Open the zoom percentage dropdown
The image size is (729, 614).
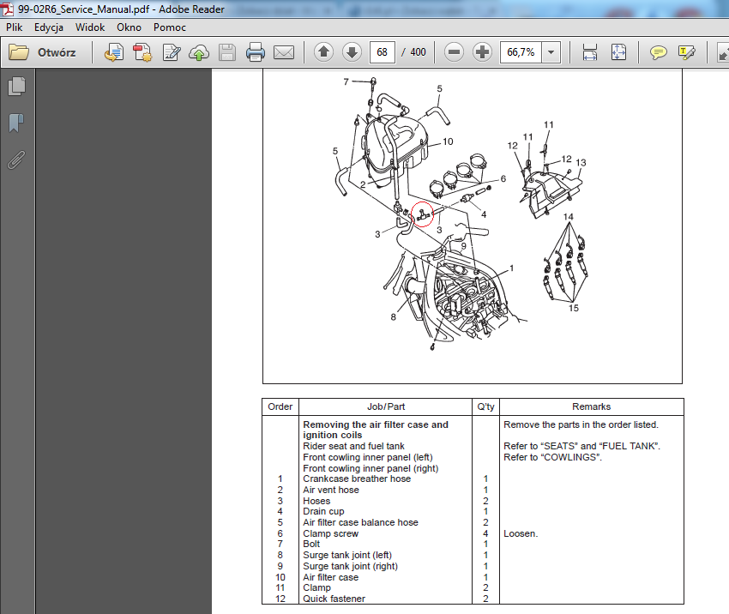[551, 52]
